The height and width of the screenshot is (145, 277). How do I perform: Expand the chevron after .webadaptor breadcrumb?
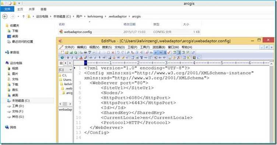click(129, 17)
